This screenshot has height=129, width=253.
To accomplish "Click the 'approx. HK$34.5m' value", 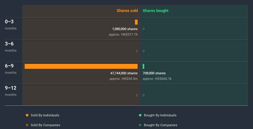I will tap(124, 79).
